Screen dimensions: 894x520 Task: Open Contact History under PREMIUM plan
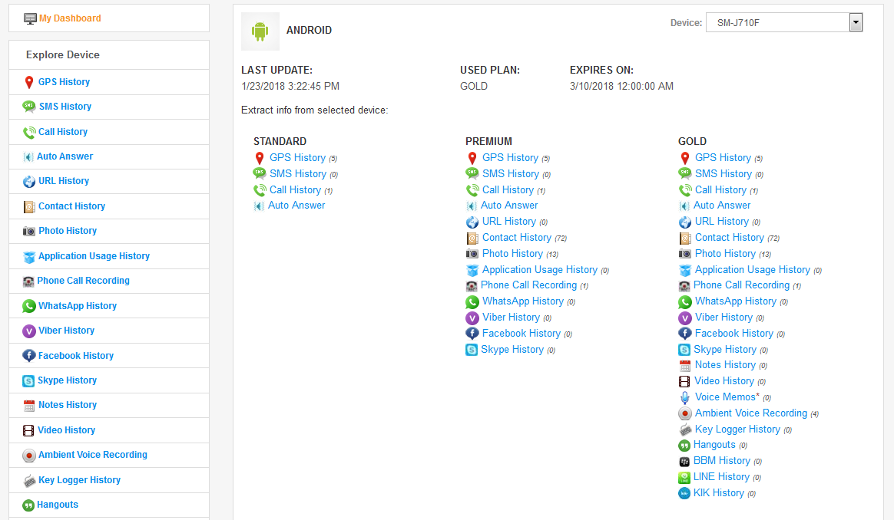click(517, 238)
